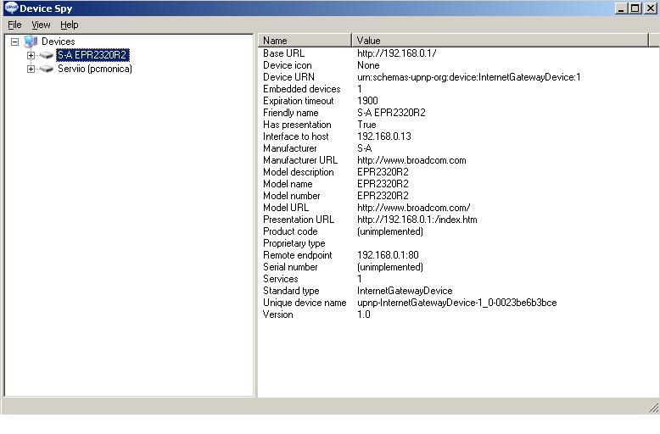Select the Friendly name property

point(291,113)
